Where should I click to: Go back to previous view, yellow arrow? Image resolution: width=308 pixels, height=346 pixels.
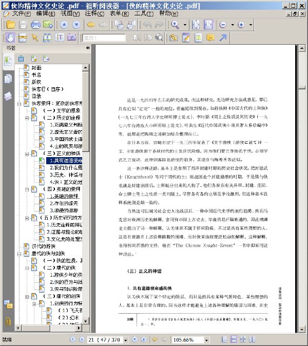click(91, 25)
